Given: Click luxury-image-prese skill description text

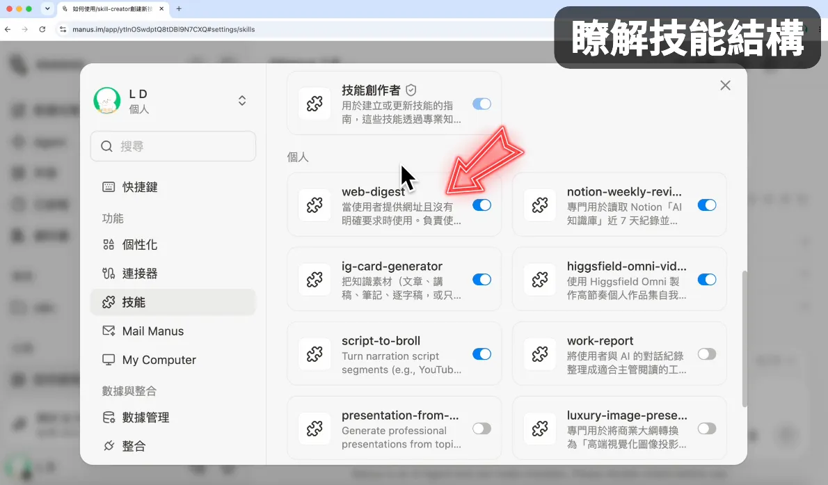Looking at the screenshot, I should coord(627,438).
